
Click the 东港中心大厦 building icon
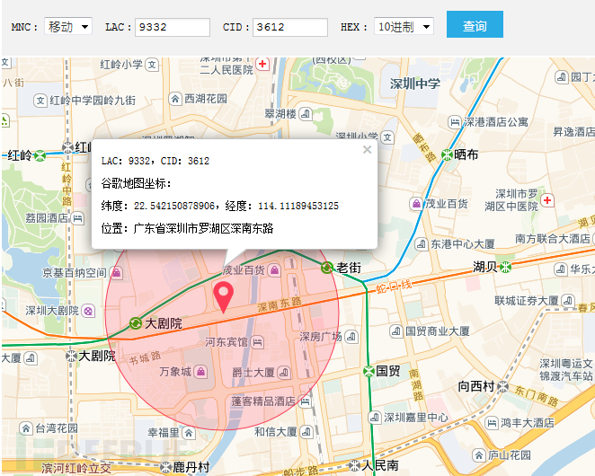[422, 244]
